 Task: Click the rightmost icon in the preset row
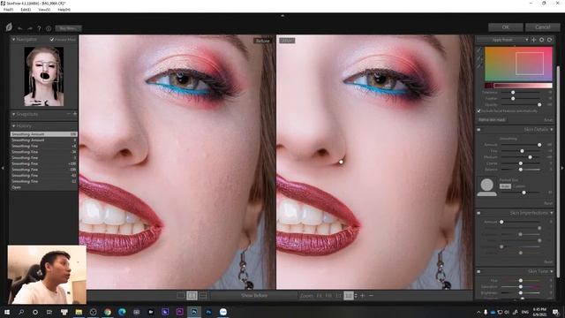tap(549, 40)
